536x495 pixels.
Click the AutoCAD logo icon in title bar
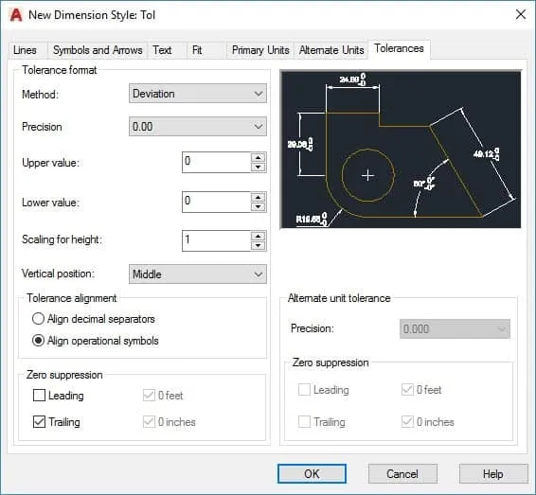coord(16,15)
